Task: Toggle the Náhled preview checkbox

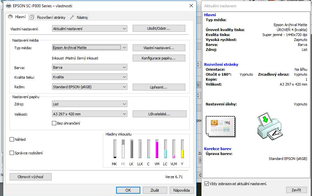Action: (12, 139)
